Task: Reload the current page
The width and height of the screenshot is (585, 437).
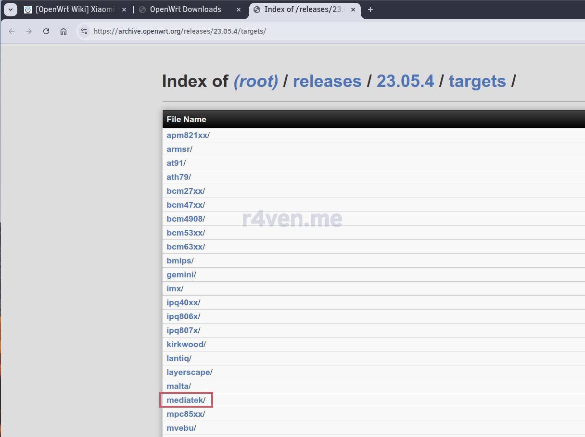Action: (x=46, y=31)
